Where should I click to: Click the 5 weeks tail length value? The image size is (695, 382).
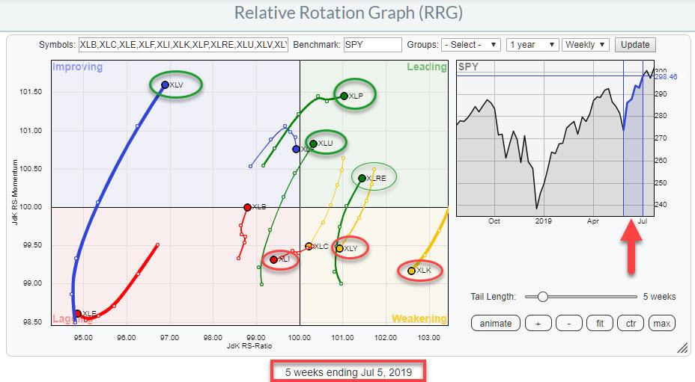660,297
